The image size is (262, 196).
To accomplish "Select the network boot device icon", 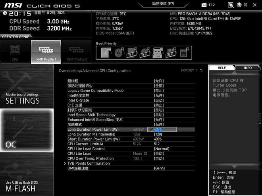I will click(184, 53).
